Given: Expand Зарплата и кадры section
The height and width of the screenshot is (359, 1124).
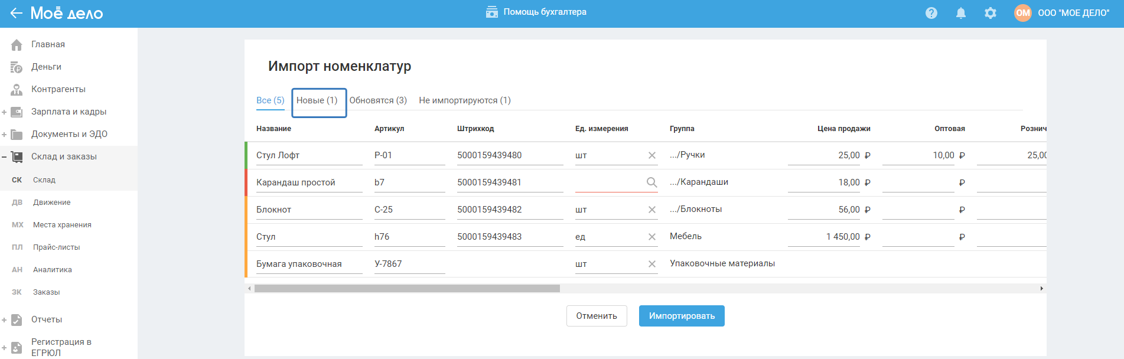Looking at the screenshot, I should pyautogui.click(x=4, y=112).
